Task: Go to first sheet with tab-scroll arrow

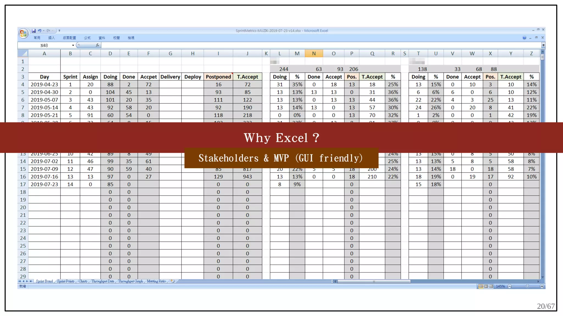Action: (x=20, y=281)
